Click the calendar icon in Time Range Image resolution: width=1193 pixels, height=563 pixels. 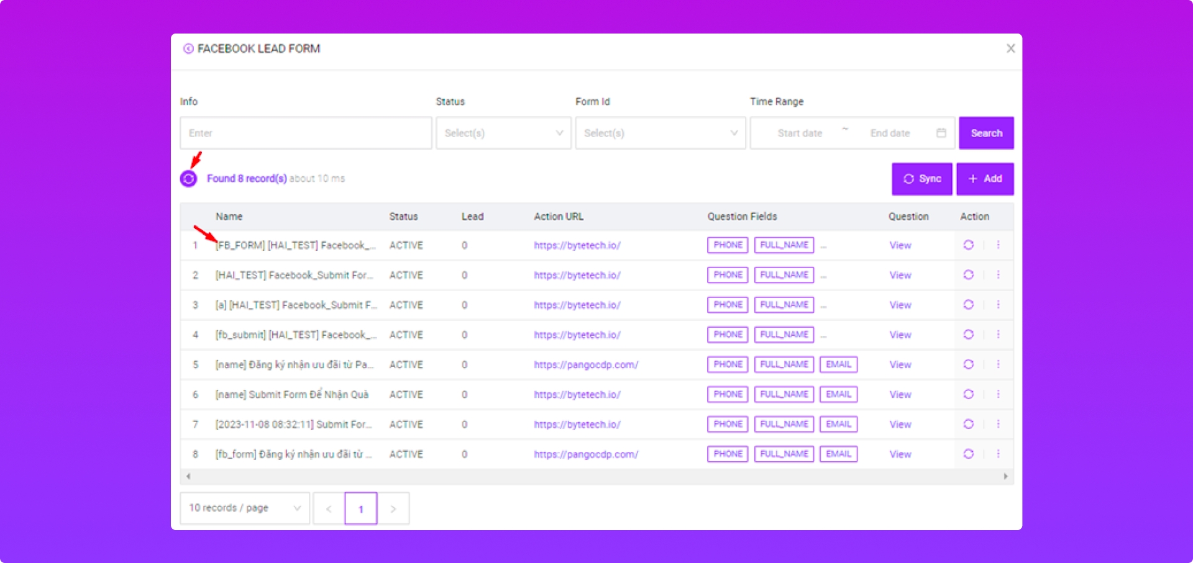tap(941, 133)
